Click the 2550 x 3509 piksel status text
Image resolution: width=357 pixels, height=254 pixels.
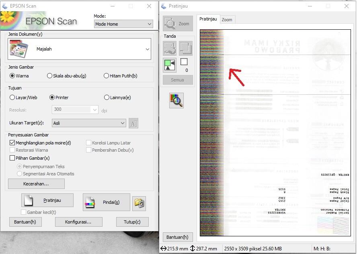(253, 248)
